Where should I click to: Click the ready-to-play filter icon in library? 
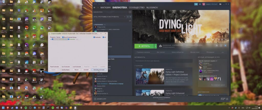click(x=130, y=17)
